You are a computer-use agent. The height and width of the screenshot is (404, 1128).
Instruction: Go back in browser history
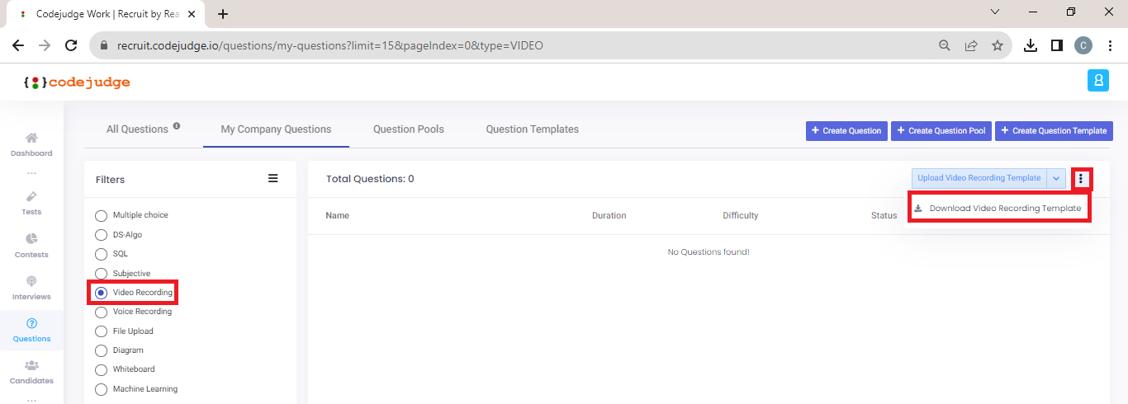18,45
